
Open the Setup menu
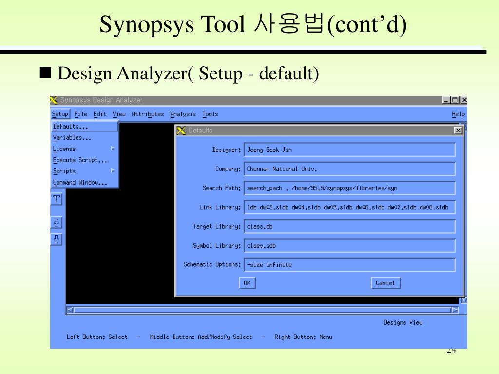[x=60, y=114]
